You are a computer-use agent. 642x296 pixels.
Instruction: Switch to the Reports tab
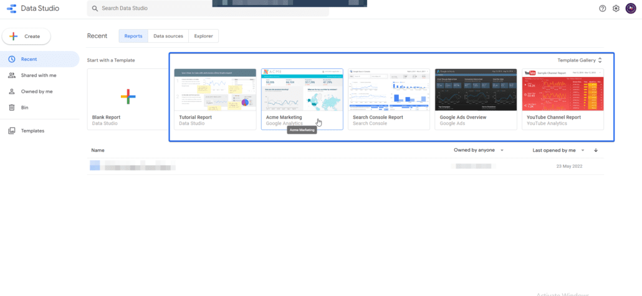pos(133,36)
